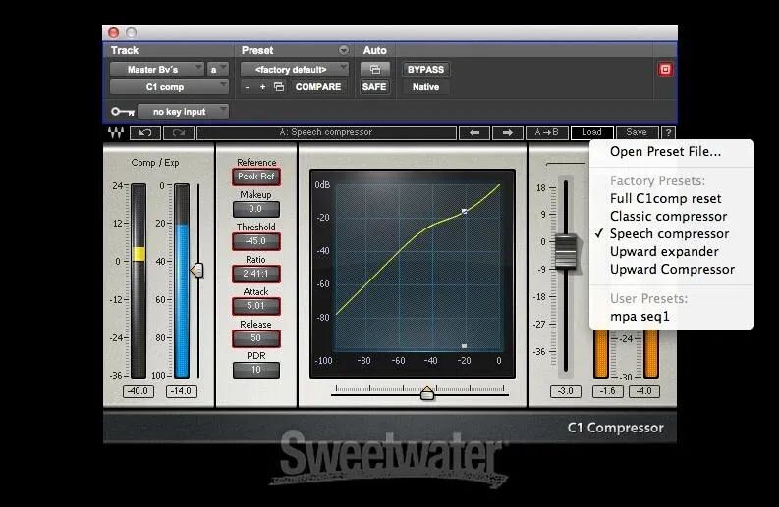The height and width of the screenshot is (507, 779).
Task: Click the threshold point on the curve
Action: click(464, 212)
